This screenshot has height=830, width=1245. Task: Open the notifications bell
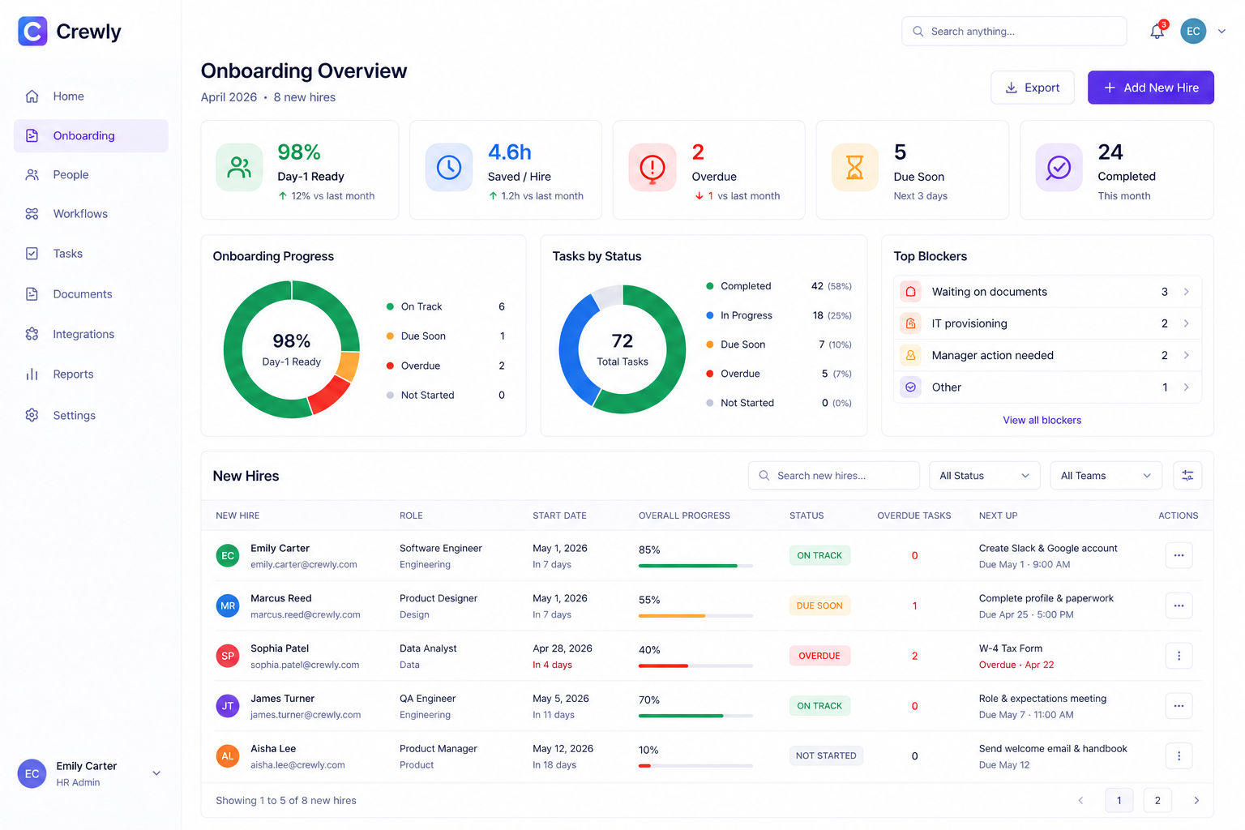click(1157, 32)
